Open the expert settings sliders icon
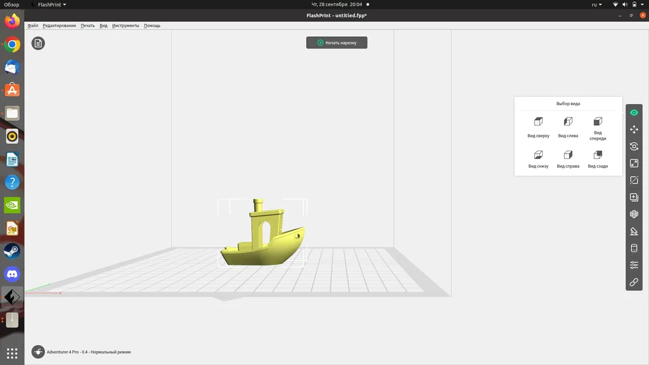This screenshot has width=649, height=365. (634, 265)
